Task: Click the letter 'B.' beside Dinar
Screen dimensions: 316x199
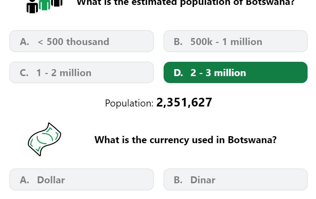Action: coord(178,180)
